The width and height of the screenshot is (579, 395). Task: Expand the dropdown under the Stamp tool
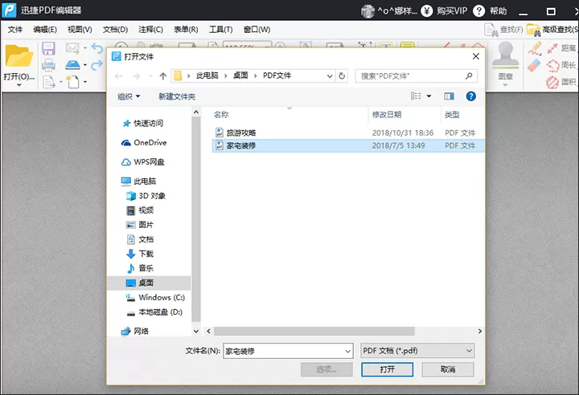506,85
